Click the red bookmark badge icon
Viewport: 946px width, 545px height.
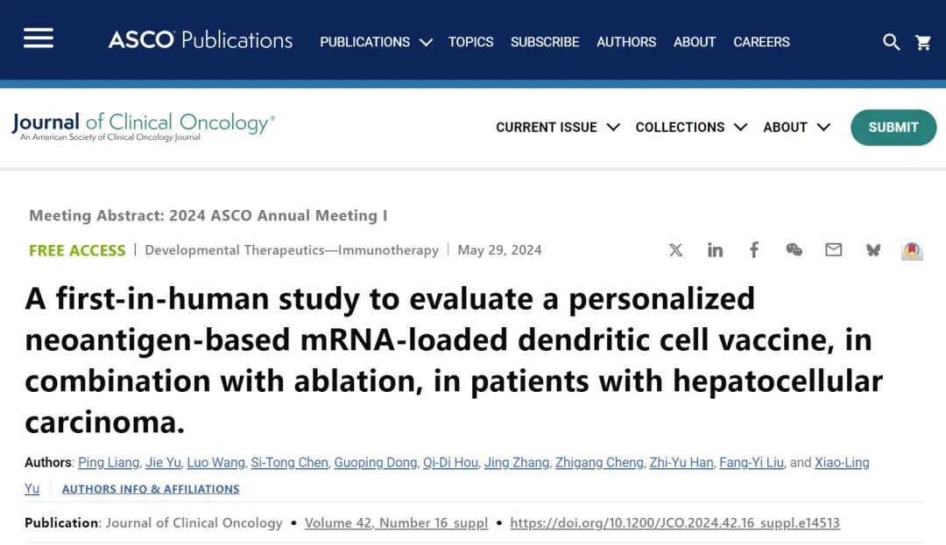913,250
